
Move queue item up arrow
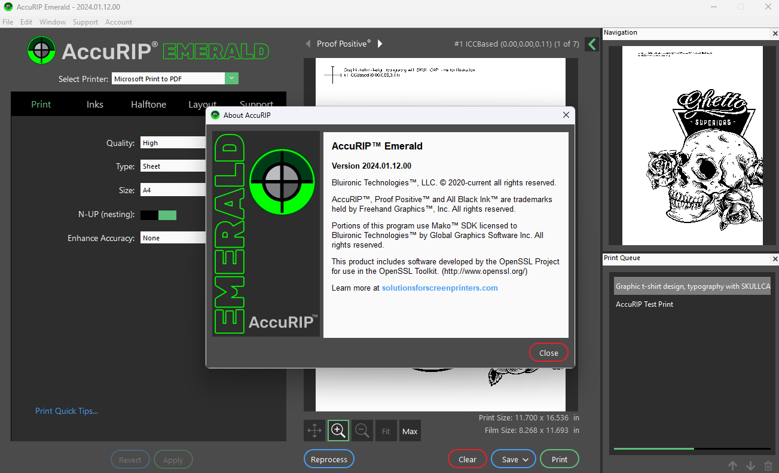(x=732, y=466)
